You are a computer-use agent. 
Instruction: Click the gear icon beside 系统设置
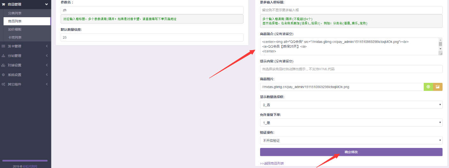[4, 75]
